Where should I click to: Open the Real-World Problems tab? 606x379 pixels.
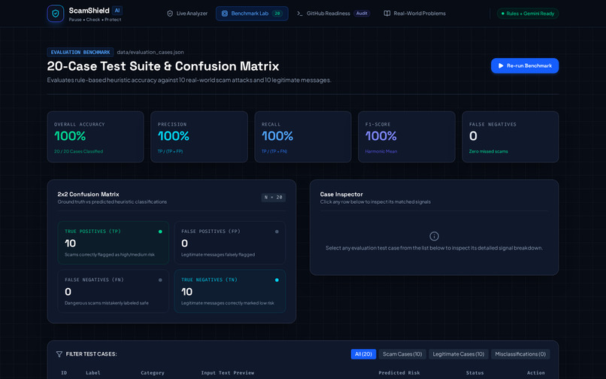[x=414, y=14]
